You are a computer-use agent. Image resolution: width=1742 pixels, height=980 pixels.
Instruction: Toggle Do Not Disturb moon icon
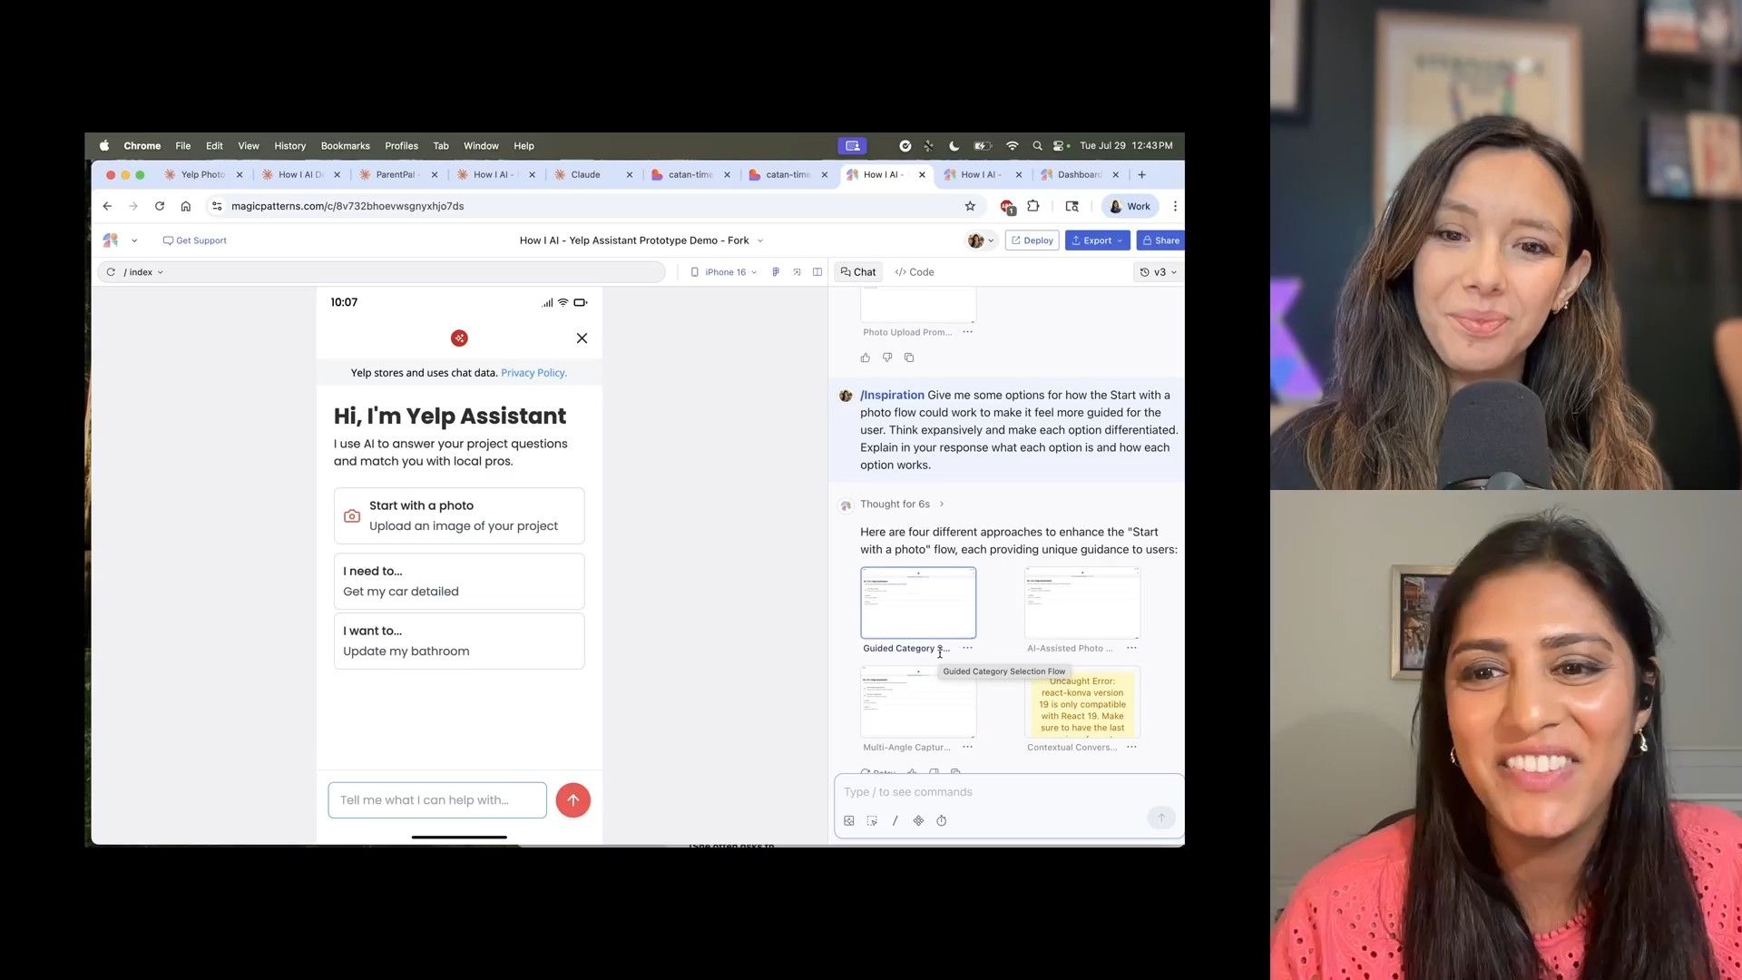coord(954,145)
